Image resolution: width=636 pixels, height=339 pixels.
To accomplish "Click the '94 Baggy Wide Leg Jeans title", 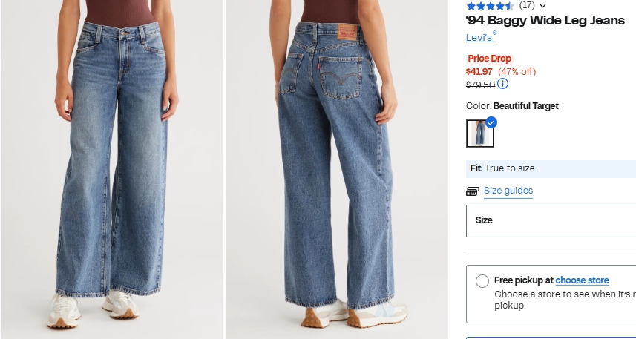I will click(x=545, y=20).
